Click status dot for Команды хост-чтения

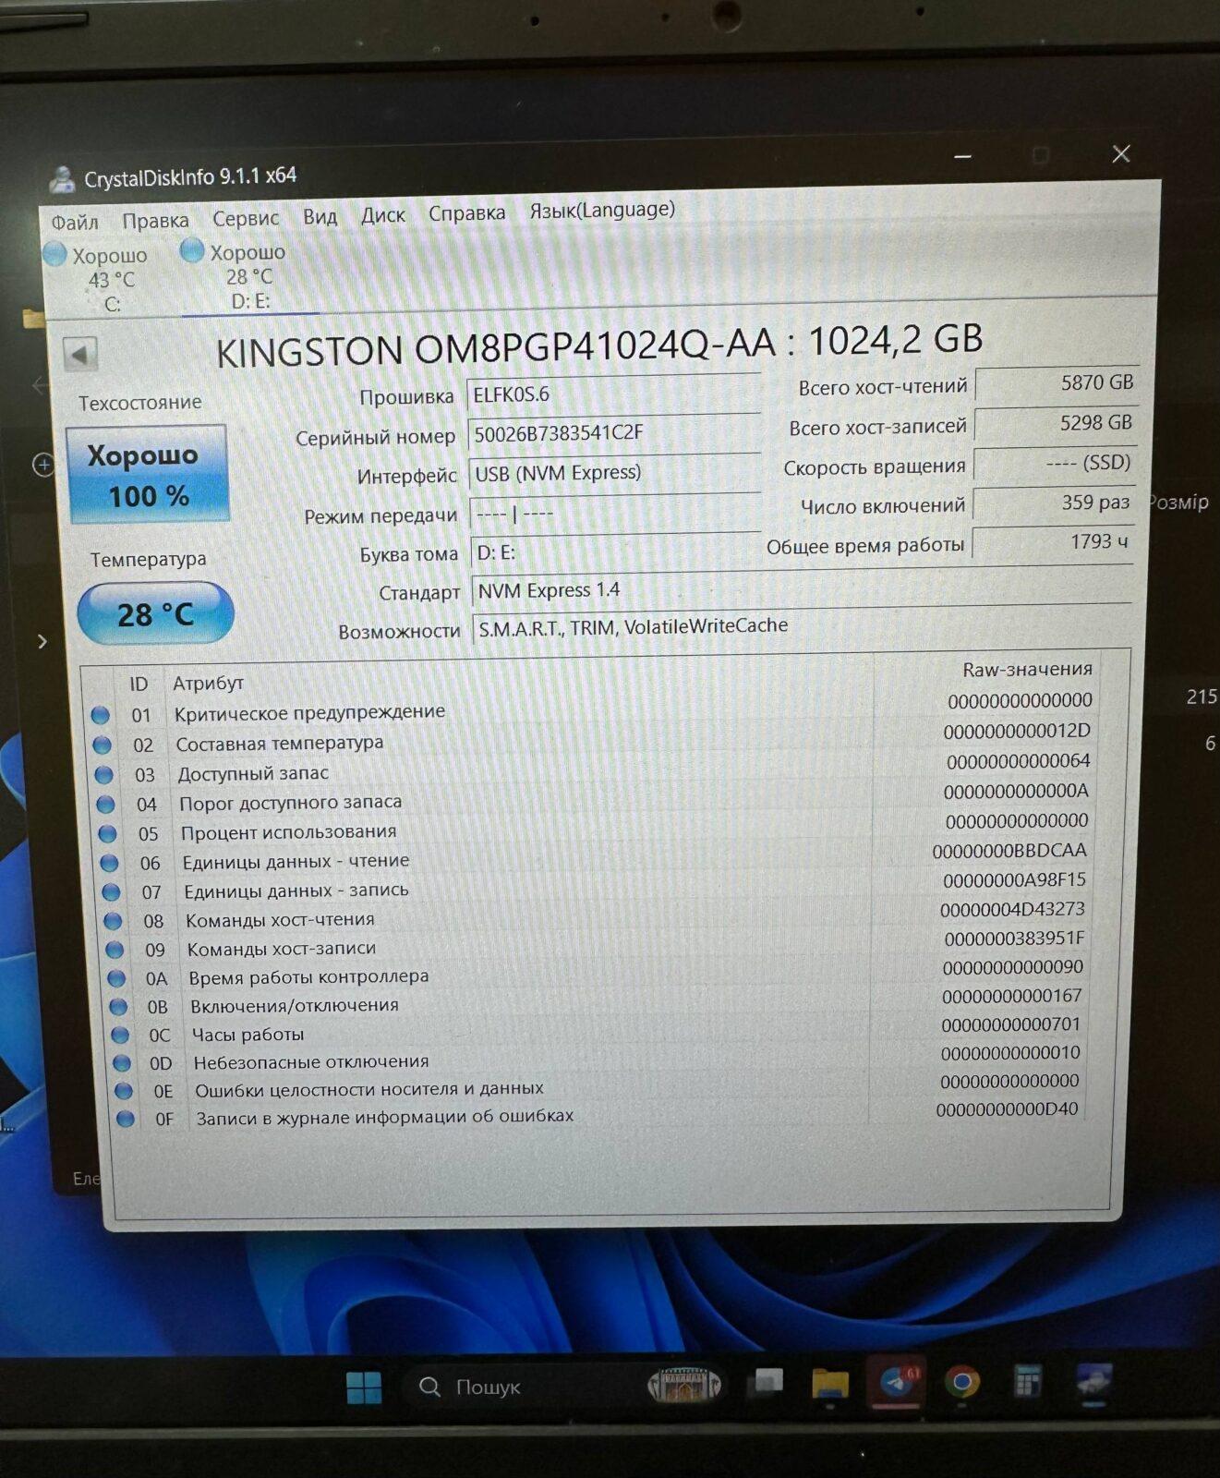click(114, 920)
